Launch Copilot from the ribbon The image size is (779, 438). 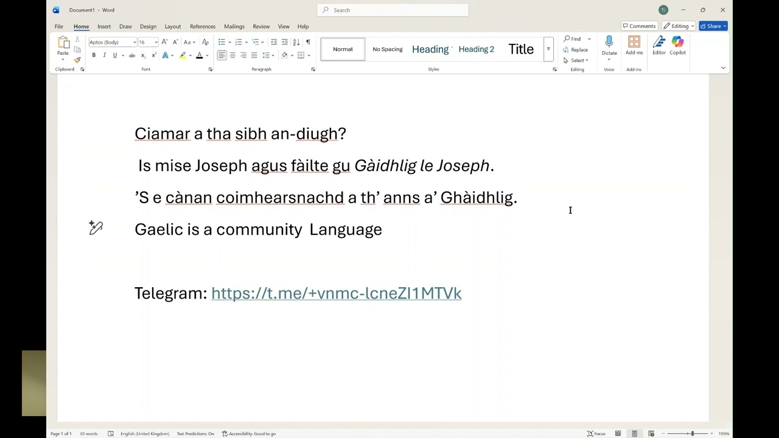pos(677,45)
